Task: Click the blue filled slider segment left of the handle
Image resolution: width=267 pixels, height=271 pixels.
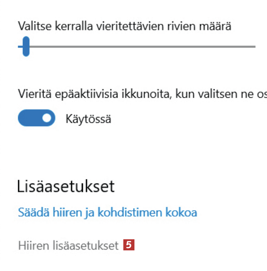Action: (20, 47)
